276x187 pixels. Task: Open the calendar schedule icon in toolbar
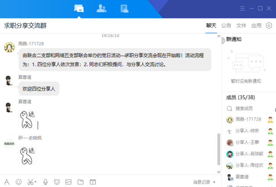[93, 182]
